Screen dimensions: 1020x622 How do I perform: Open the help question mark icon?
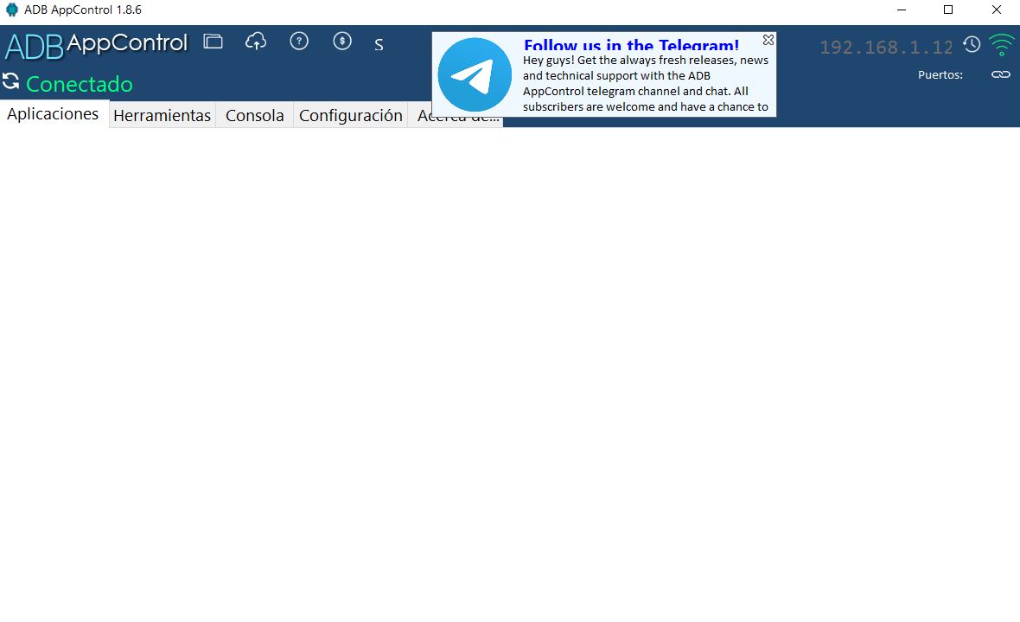click(x=298, y=41)
